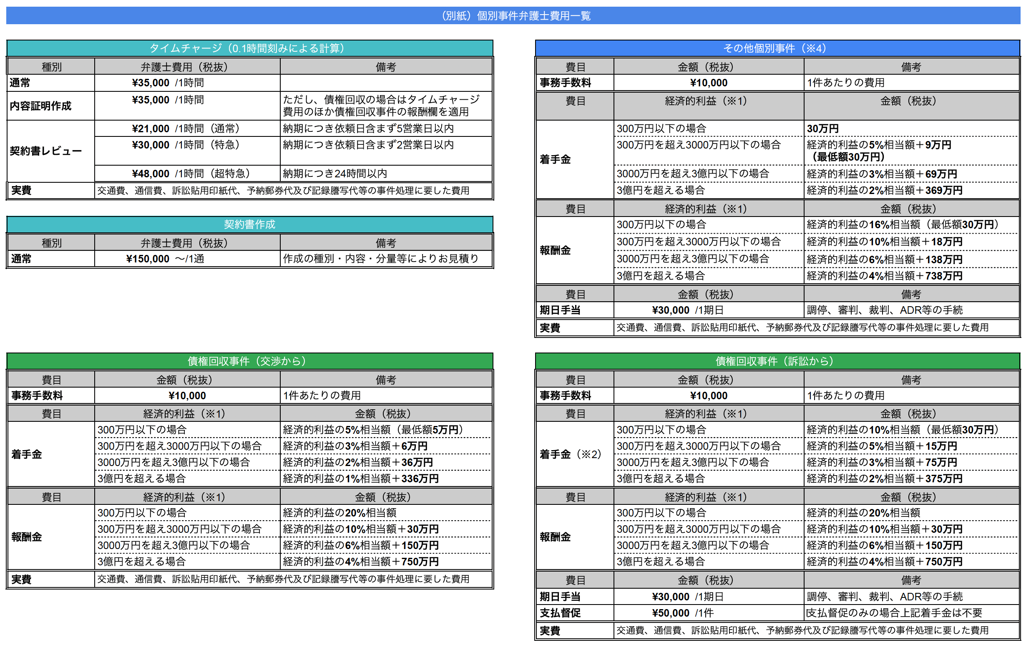Click the ¥48,000 超特急 rate cell
This screenshot has width=1026, height=645.
point(187,174)
